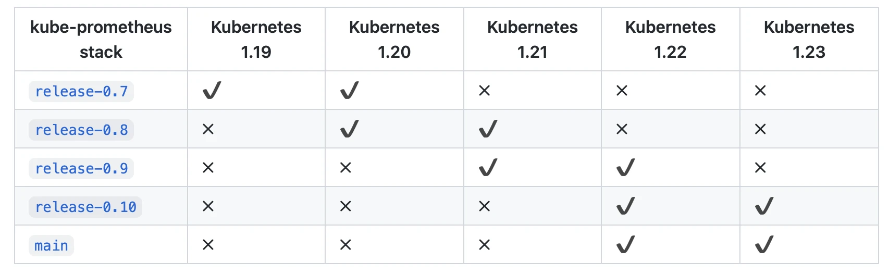Click the release-0.7 branch link
The width and height of the screenshot is (889, 274).
click(x=81, y=91)
